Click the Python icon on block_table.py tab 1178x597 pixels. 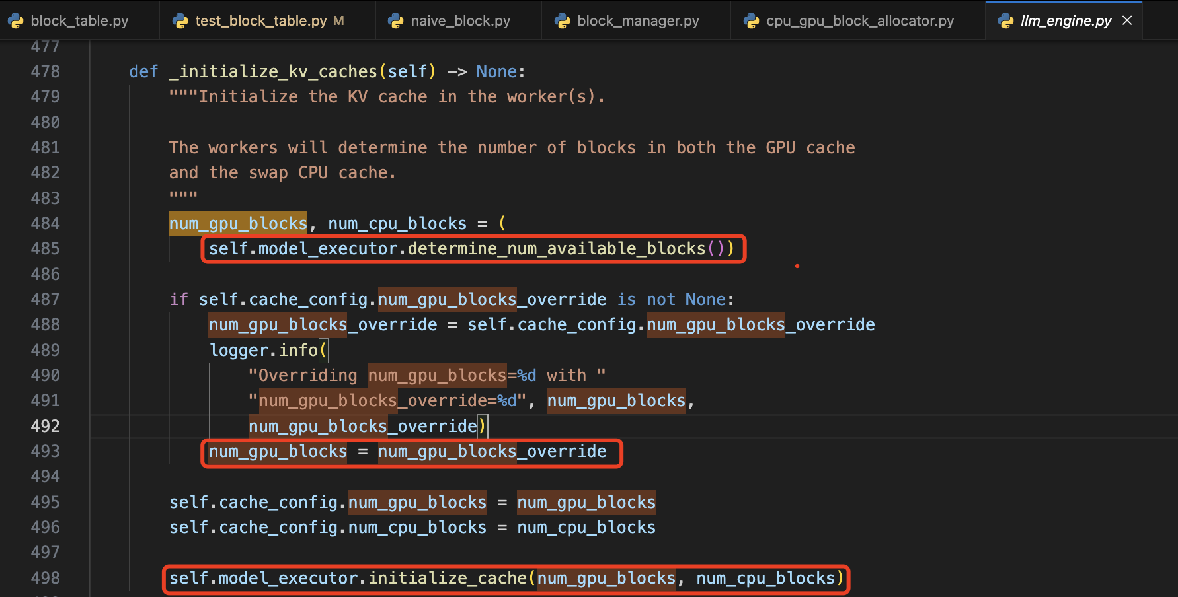(x=16, y=21)
